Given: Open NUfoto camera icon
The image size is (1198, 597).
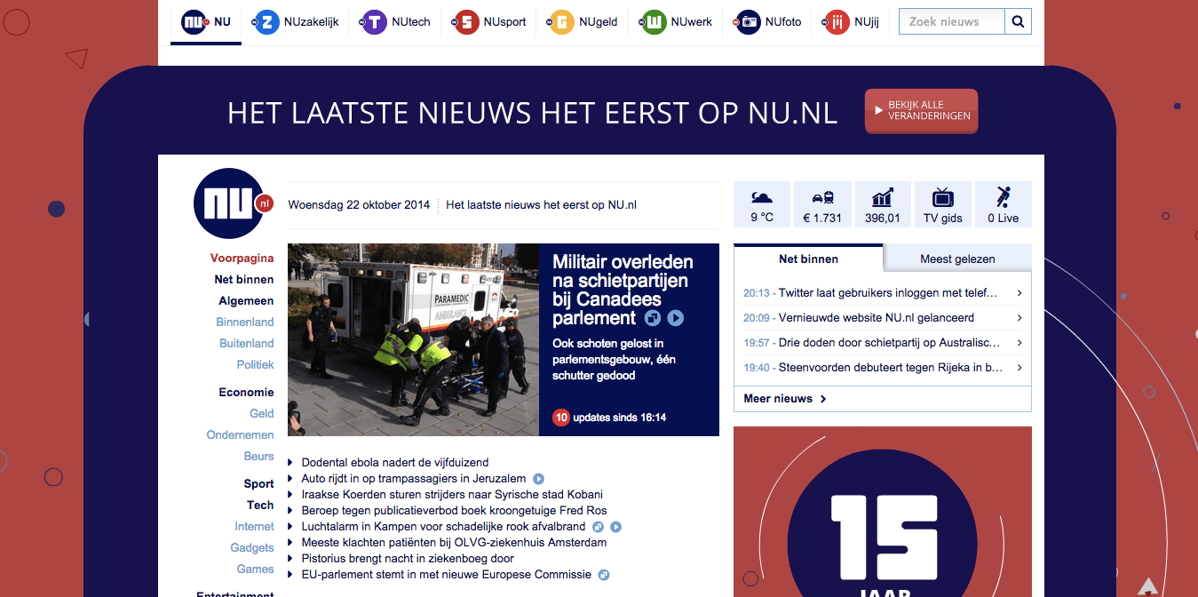Looking at the screenshot, I should (x=748, y=22).
